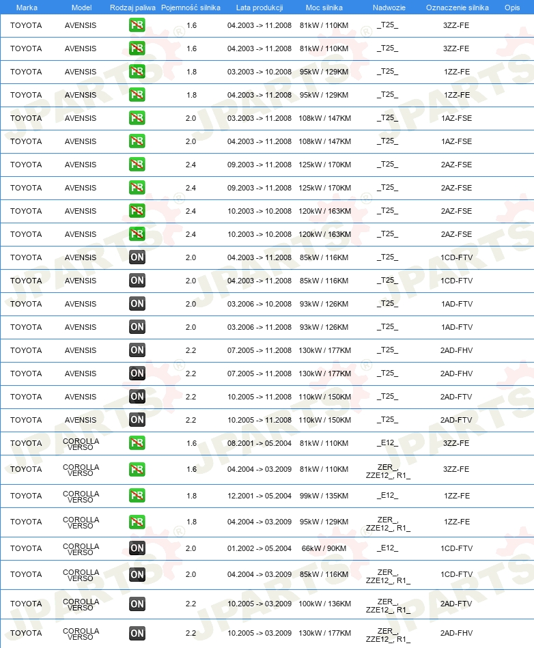This screenshot has height=648, width=534.
Task: Click 2AD-FHV engine code in Corolla Verso row
Action: click(x=456, y=633)
